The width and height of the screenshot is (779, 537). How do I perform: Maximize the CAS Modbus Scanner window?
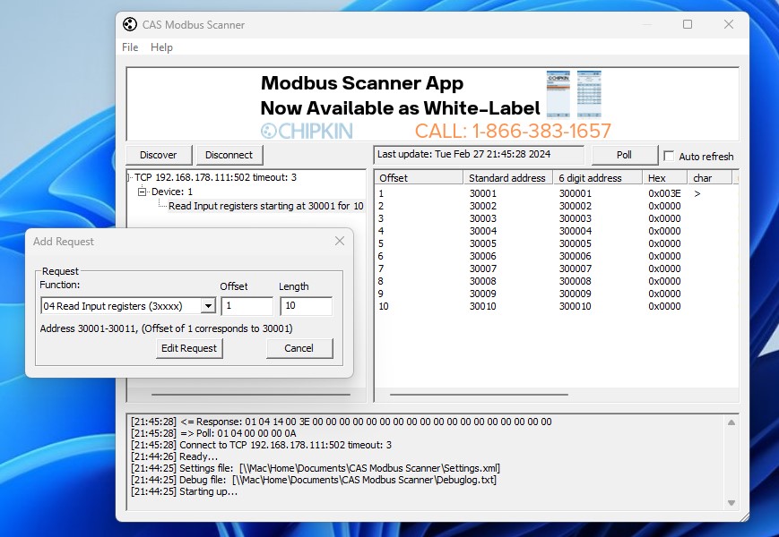(688, 24)
